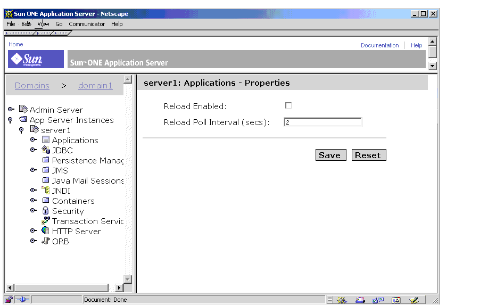Click the tree panel horizontal scrollbar track

pos(64,287)
